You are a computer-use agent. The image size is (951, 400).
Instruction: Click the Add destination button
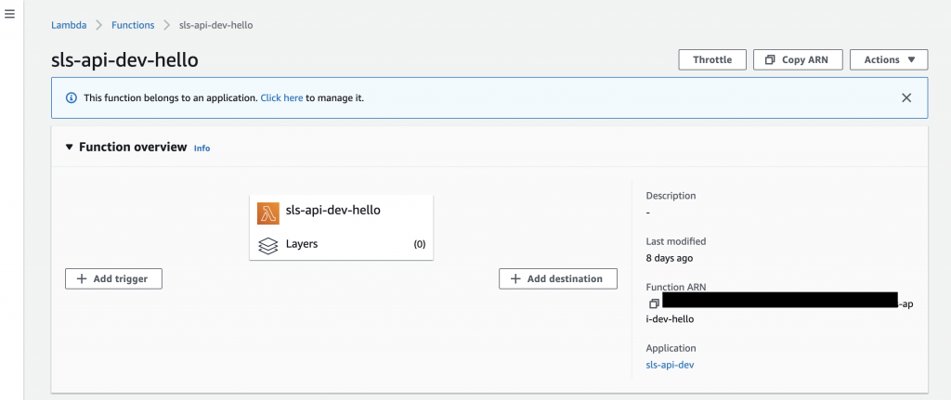point(558,278)
